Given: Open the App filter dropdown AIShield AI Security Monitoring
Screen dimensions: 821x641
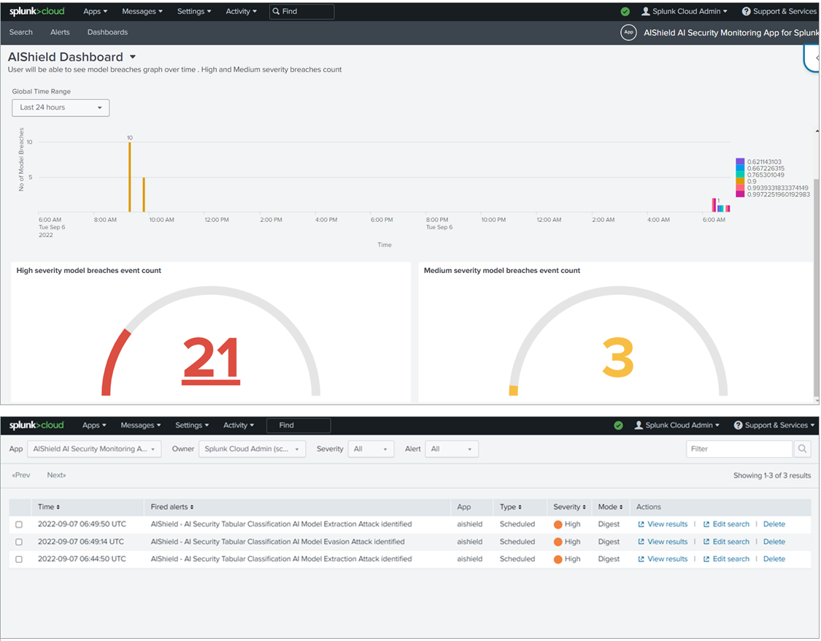Looking at the screenshot, I should tap(94, 449).
